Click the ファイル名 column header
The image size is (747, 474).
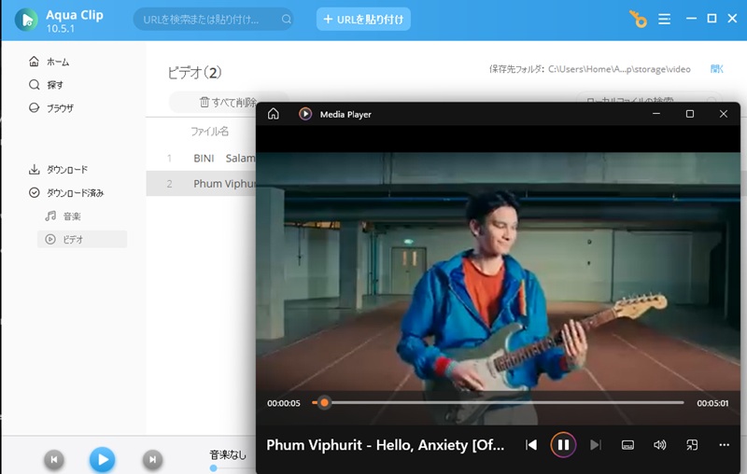coord(209,132)
